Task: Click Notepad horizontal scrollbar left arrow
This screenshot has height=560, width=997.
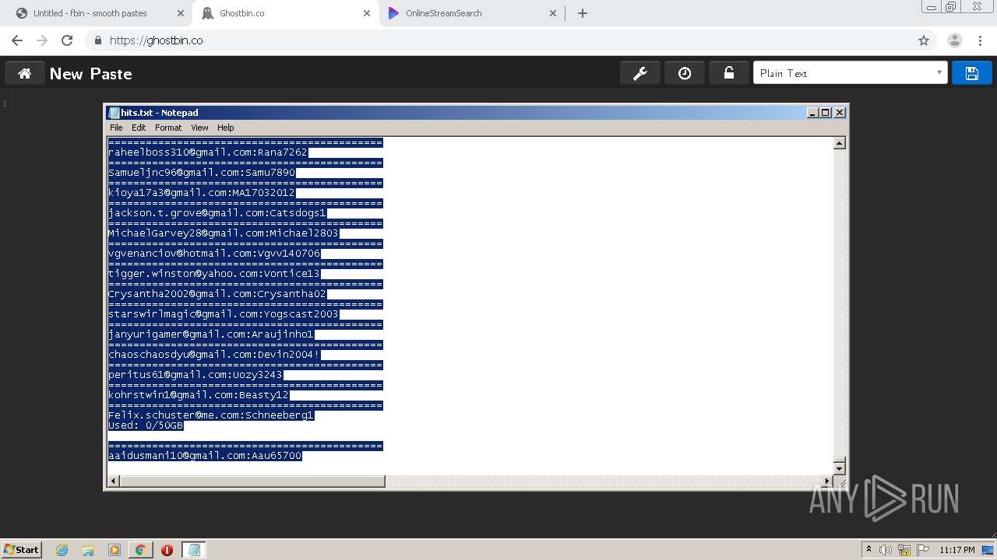Action: tap(114, 481)
